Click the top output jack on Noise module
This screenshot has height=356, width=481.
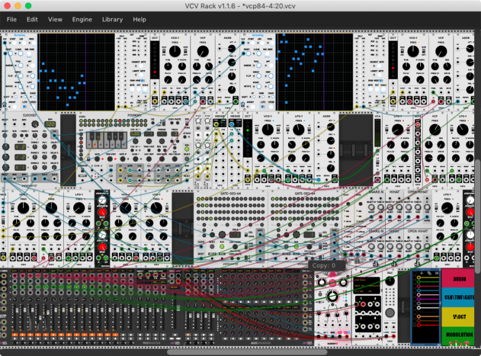pos(418,125)
